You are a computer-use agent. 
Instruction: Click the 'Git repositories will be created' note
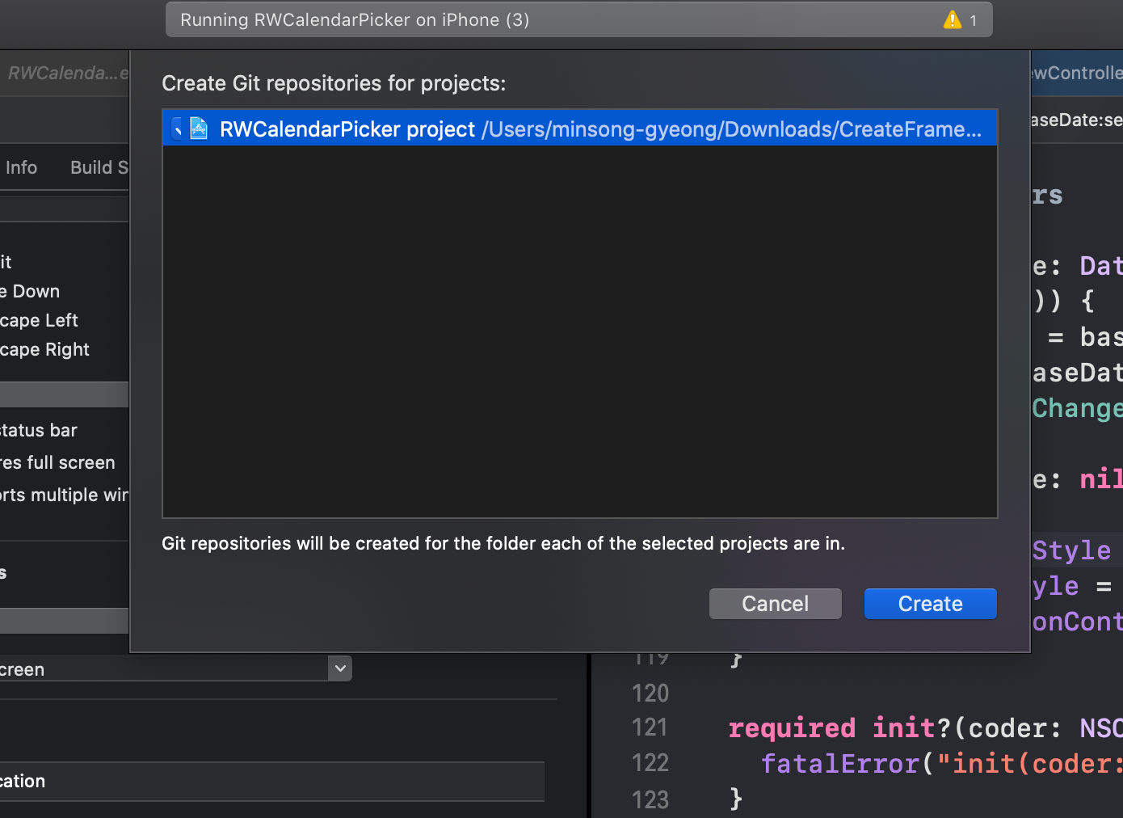pos(503,543)
